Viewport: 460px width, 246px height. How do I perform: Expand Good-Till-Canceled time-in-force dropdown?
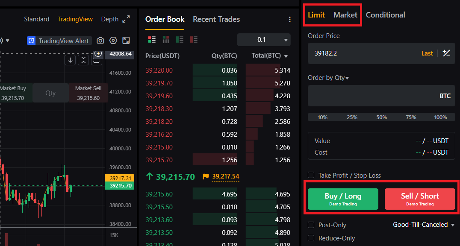tap(424, 225)
